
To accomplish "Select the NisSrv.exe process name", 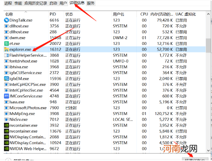I will pyautogui.click(x=18, y=120).
